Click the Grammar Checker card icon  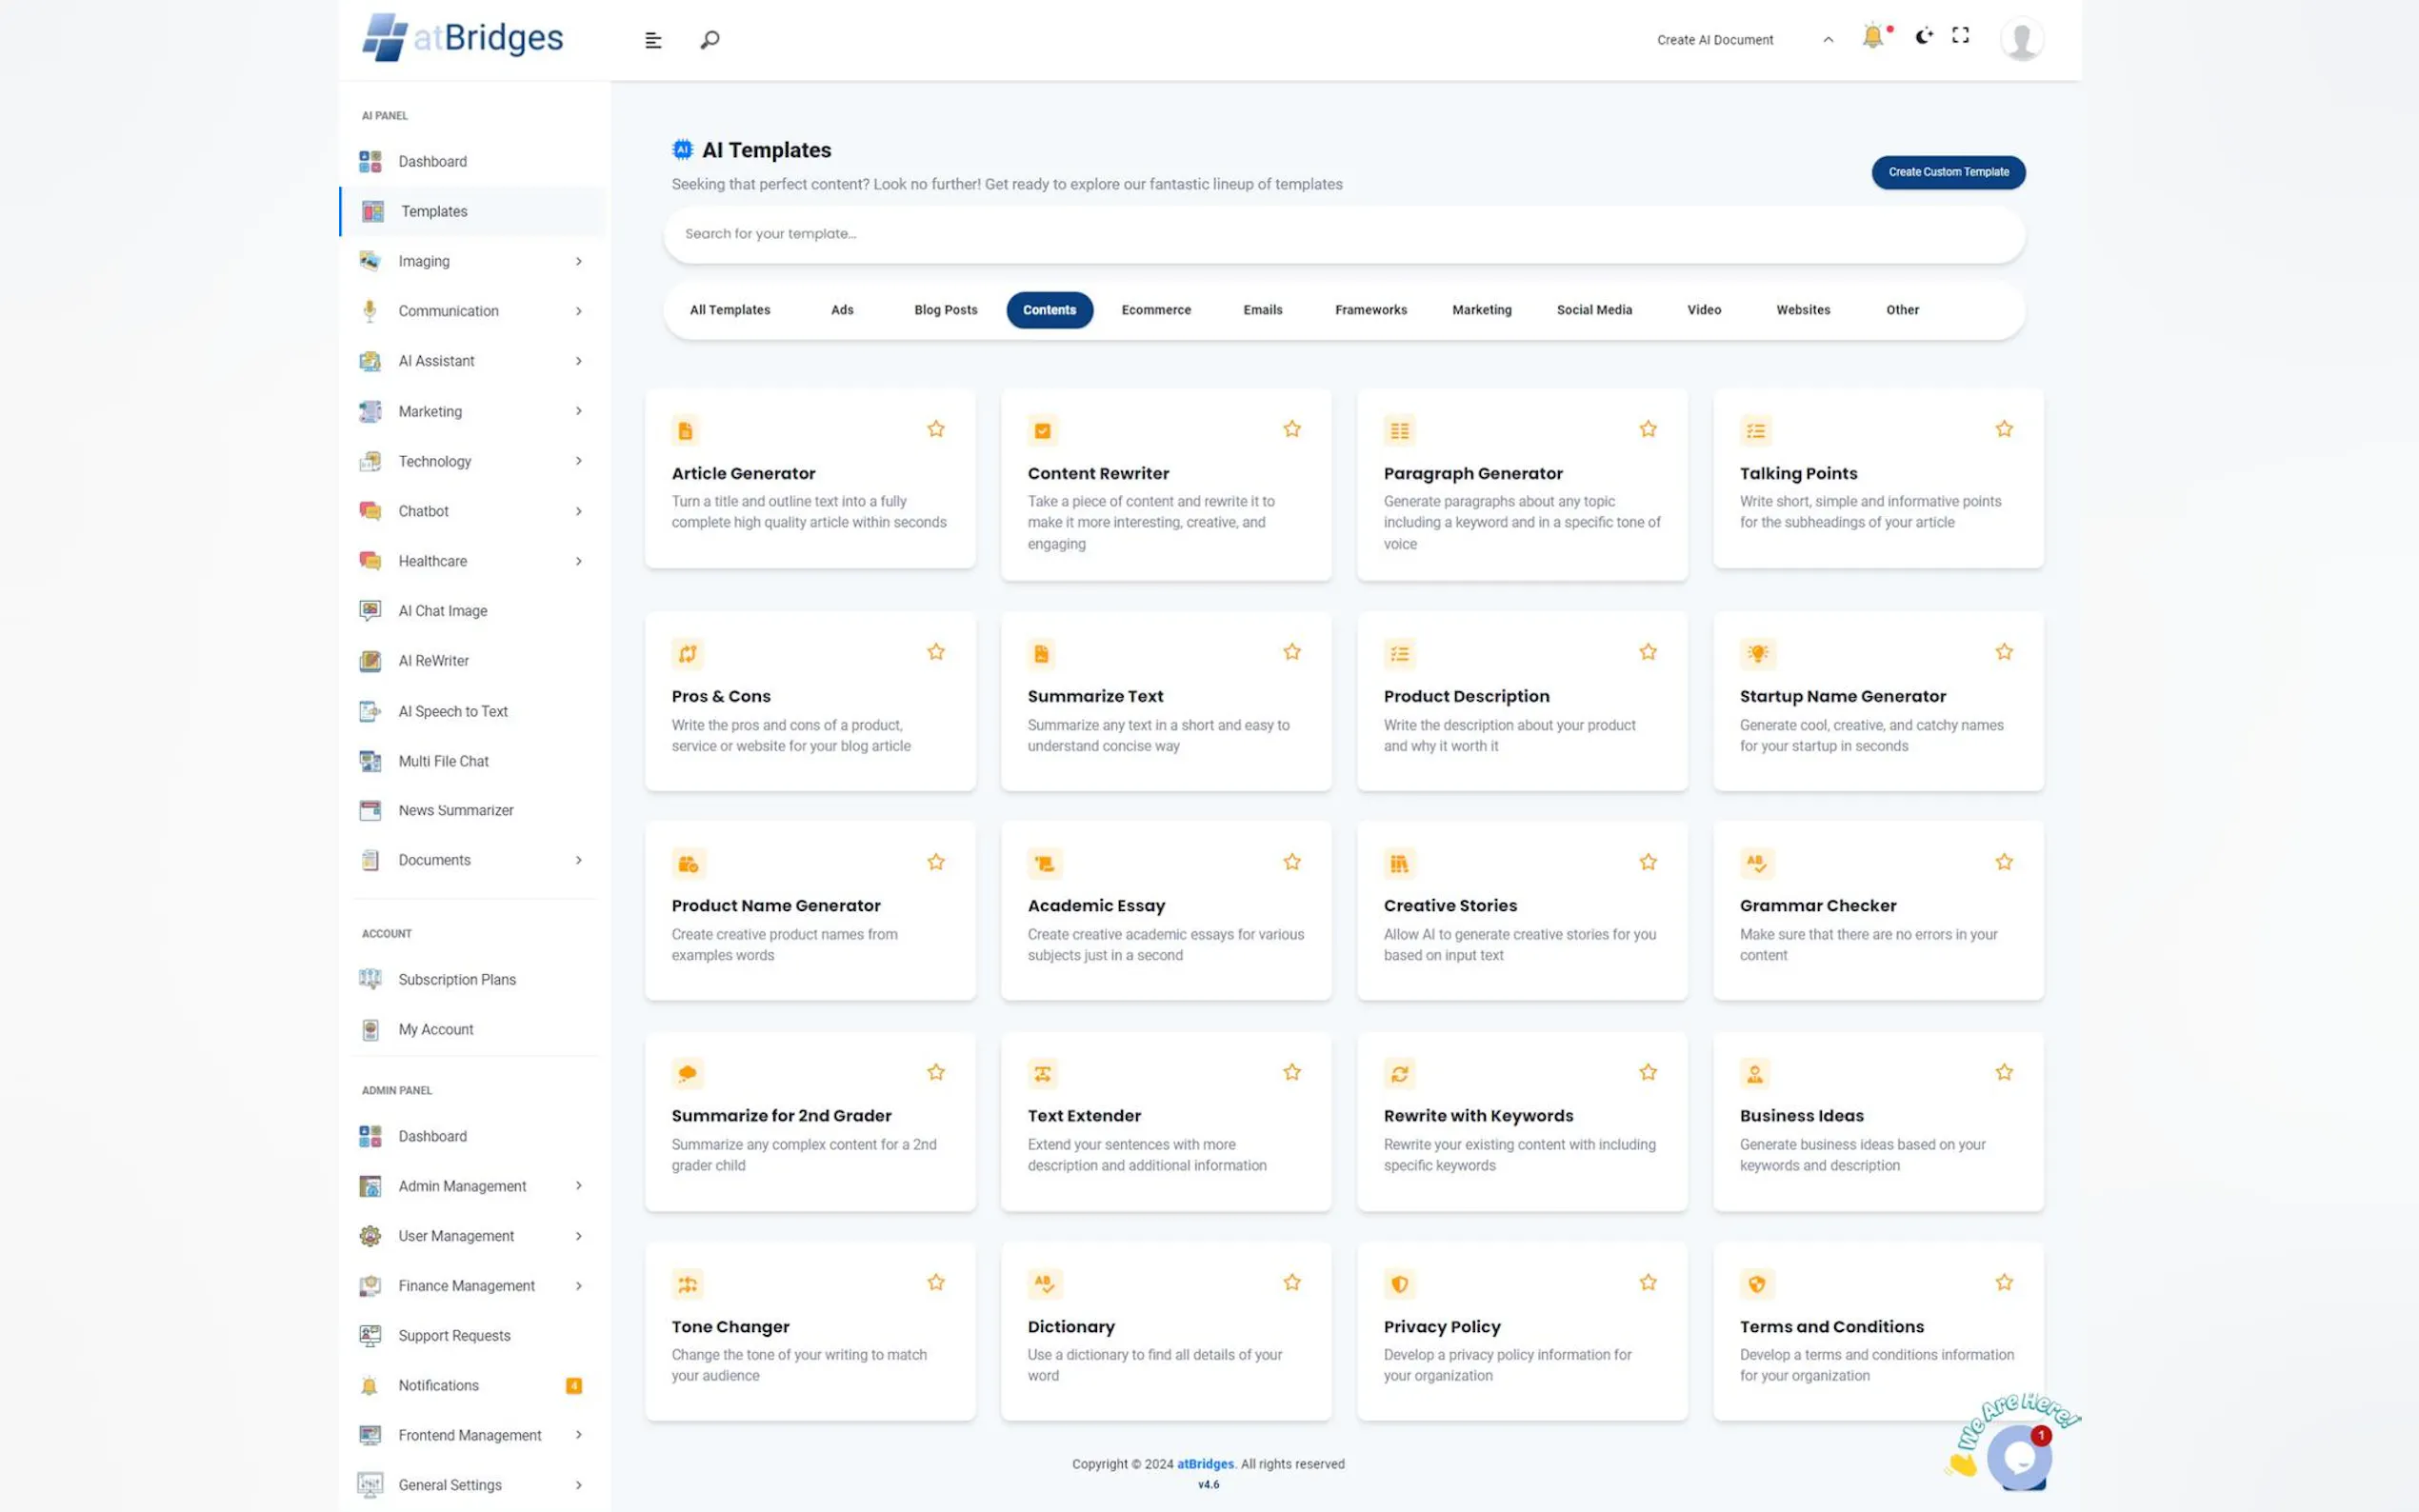tap(1756, 863)
